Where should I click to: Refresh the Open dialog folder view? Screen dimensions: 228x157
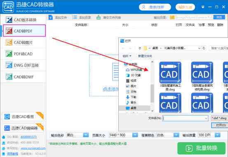pos(204,48)
